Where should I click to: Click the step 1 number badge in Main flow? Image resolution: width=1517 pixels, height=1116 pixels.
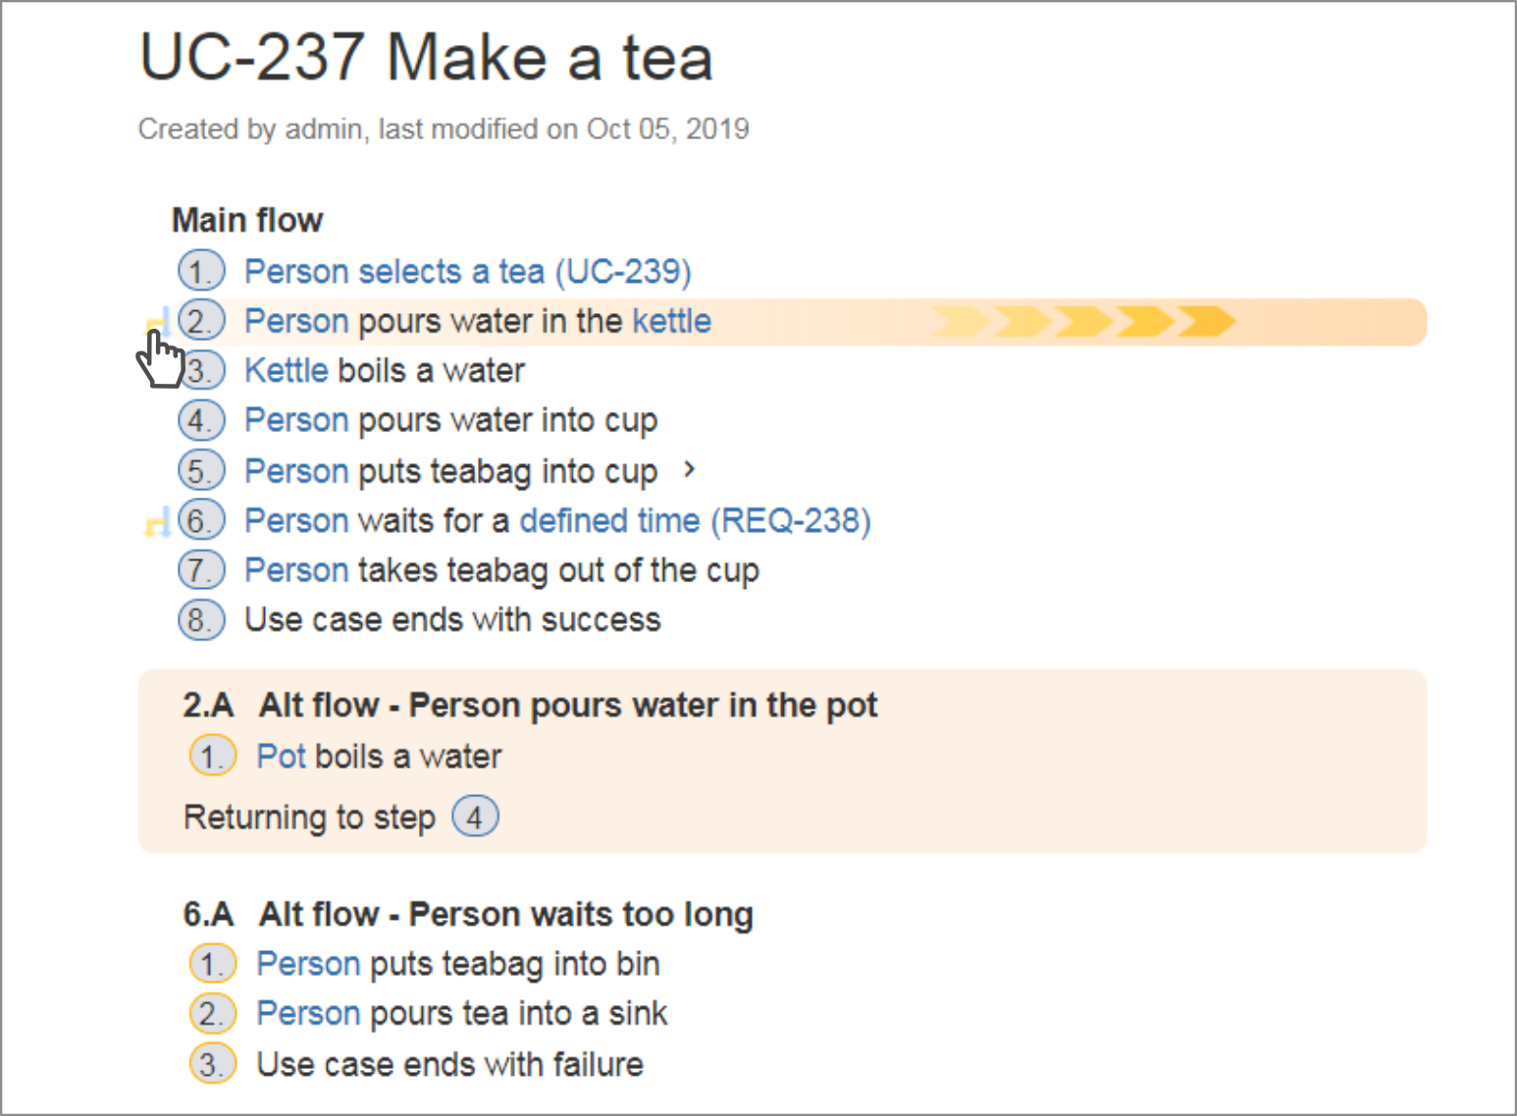[x=201, y=271]
